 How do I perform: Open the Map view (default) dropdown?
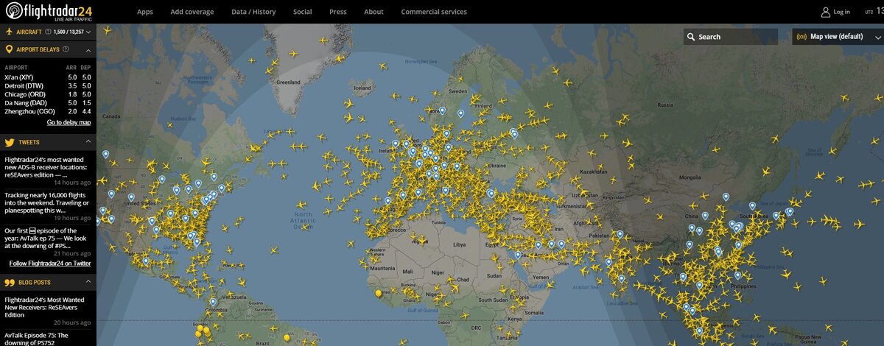tap(838, 37)
